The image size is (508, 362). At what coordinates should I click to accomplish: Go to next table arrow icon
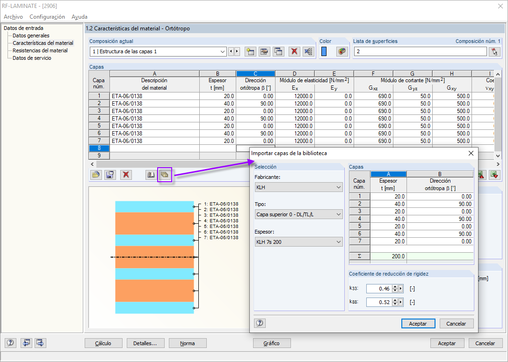point(40,342)
